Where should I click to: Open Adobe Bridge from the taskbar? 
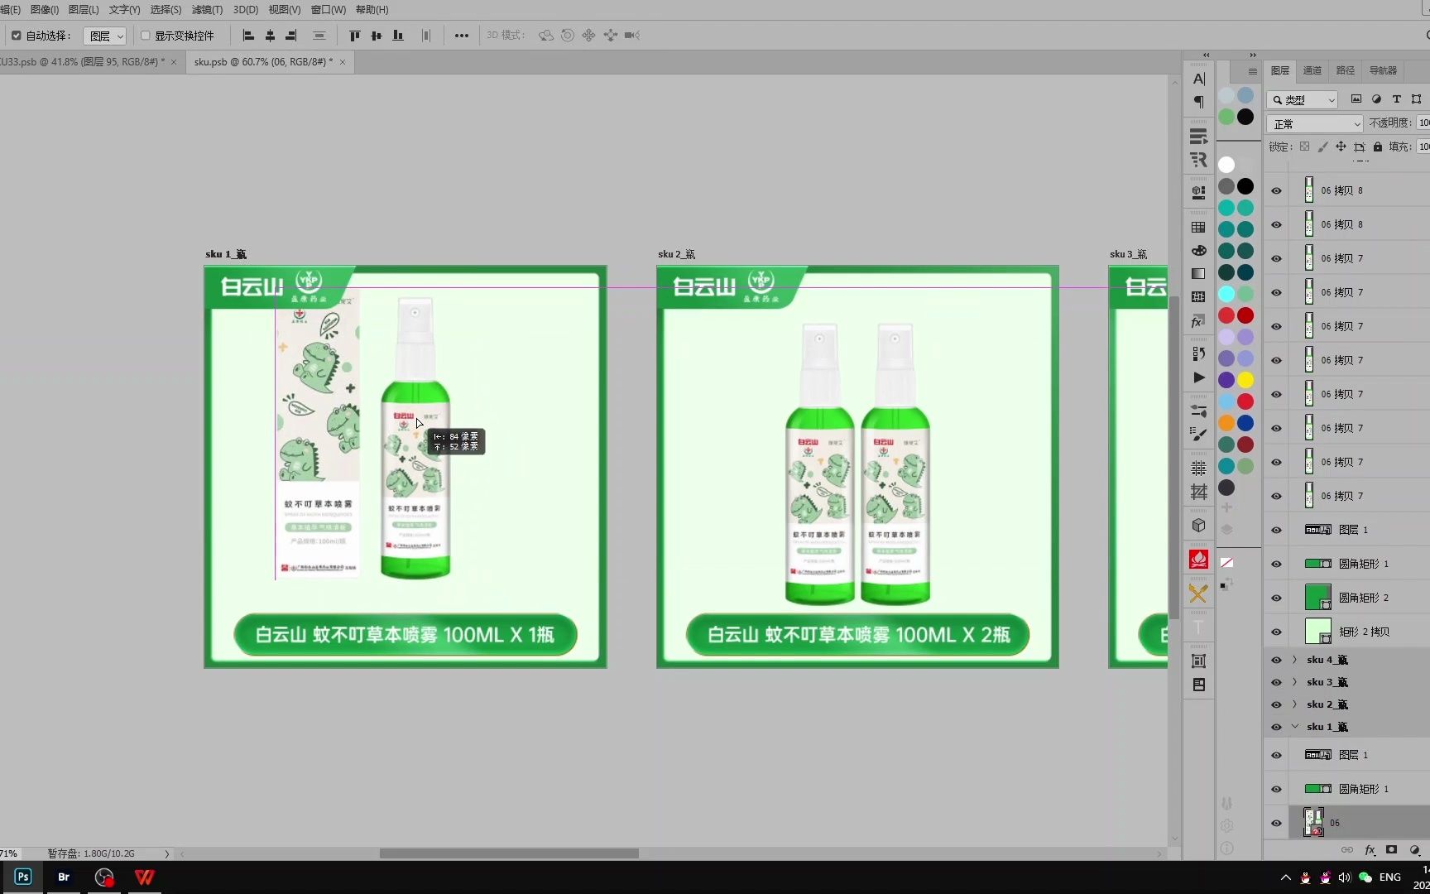click(x=63, y=877)
